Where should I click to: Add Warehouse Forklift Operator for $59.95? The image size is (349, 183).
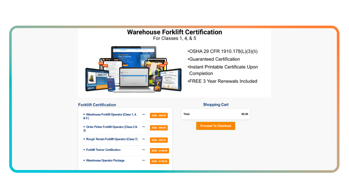click(159, 115)
